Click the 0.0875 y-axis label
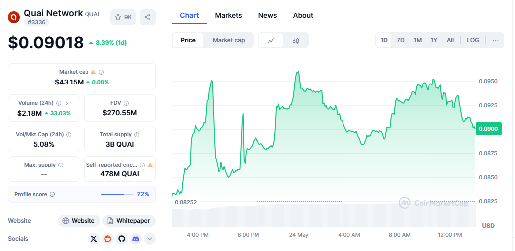Viewport: 515px width, 251px height. tap(488, 153)
